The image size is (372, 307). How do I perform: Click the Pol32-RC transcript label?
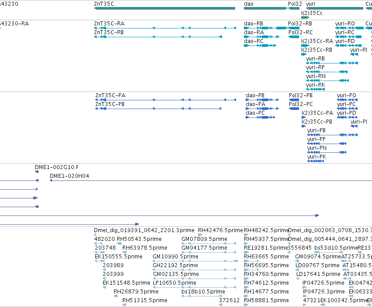click(301, 32)
